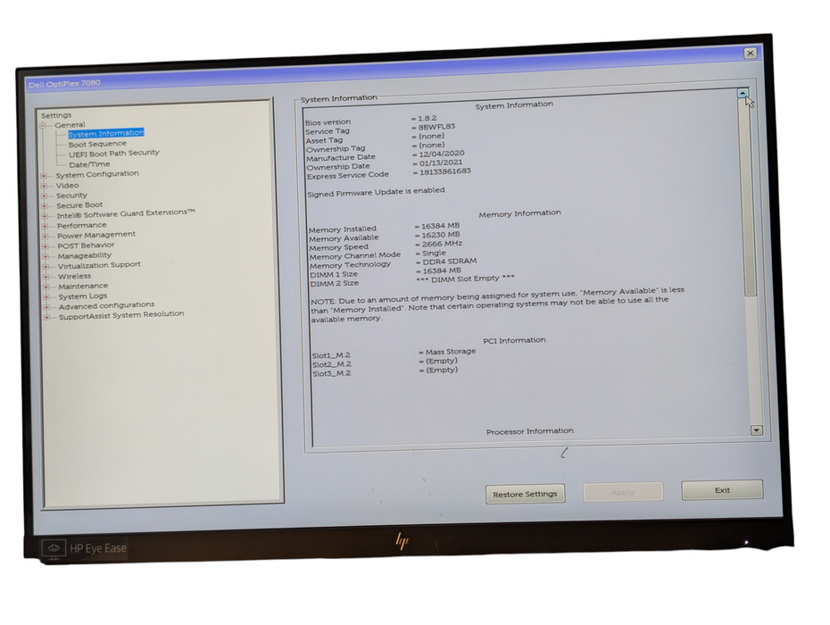
Task: Expand the Performance tree node
Action: pos(45,226)
